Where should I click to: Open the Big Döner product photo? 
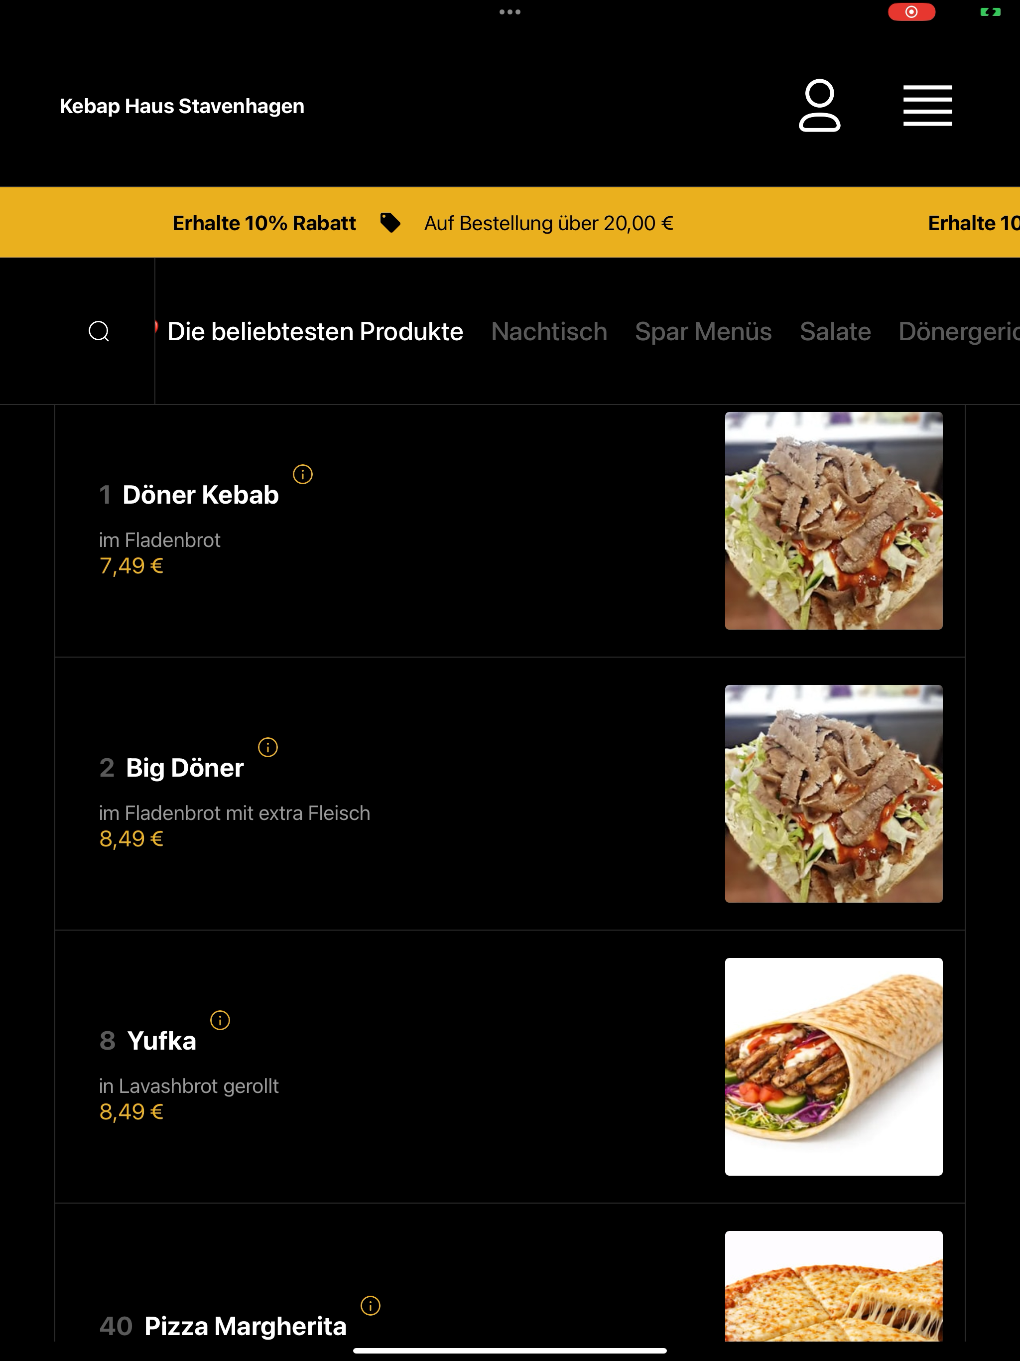pos(834,794)
